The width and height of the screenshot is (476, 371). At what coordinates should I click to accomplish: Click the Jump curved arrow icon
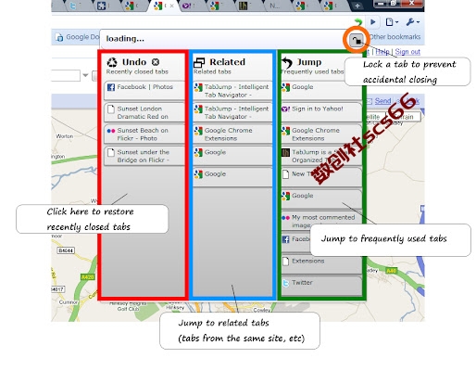(x=287, y=63)
